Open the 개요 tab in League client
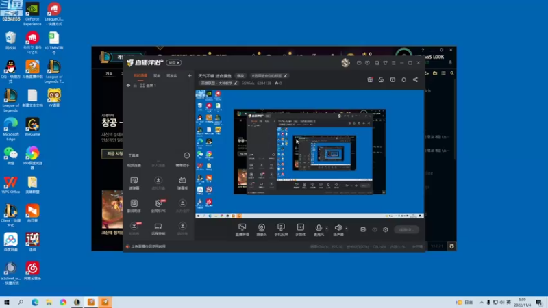548x308 pixels. pyautogui.click(x=110, y=73)
